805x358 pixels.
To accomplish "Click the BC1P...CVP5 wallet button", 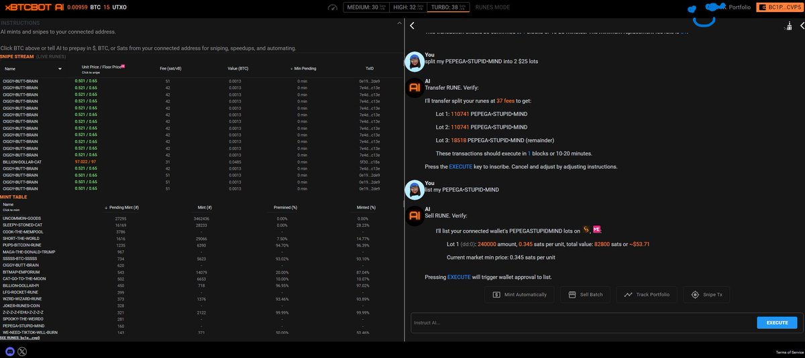I will point(779,7).
